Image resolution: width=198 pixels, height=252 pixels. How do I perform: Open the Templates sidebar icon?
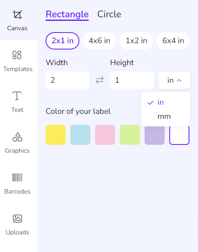click(17, 55)
